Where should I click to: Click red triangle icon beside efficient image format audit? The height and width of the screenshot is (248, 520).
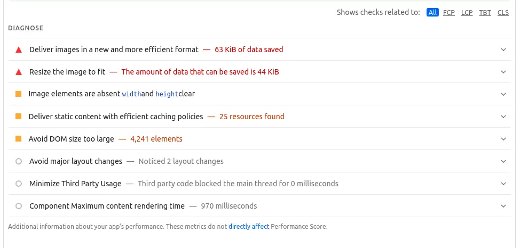pyautogui.click(x=19, y=49)
